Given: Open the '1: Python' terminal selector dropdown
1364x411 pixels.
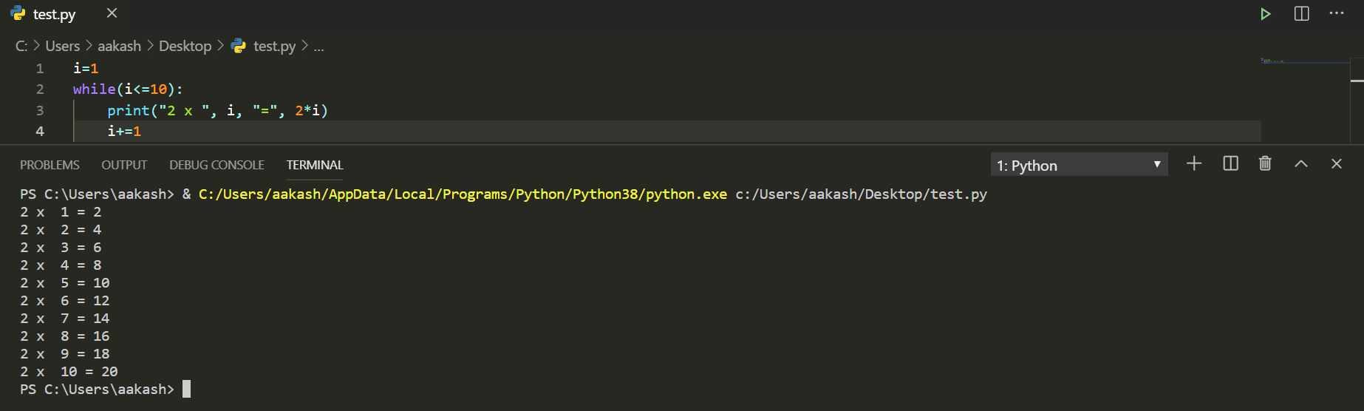Looking at the screenshot, I should point(1079,165).
